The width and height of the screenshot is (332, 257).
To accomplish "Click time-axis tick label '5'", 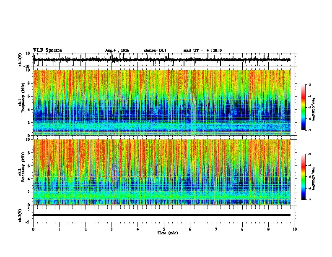I will 164,229.
